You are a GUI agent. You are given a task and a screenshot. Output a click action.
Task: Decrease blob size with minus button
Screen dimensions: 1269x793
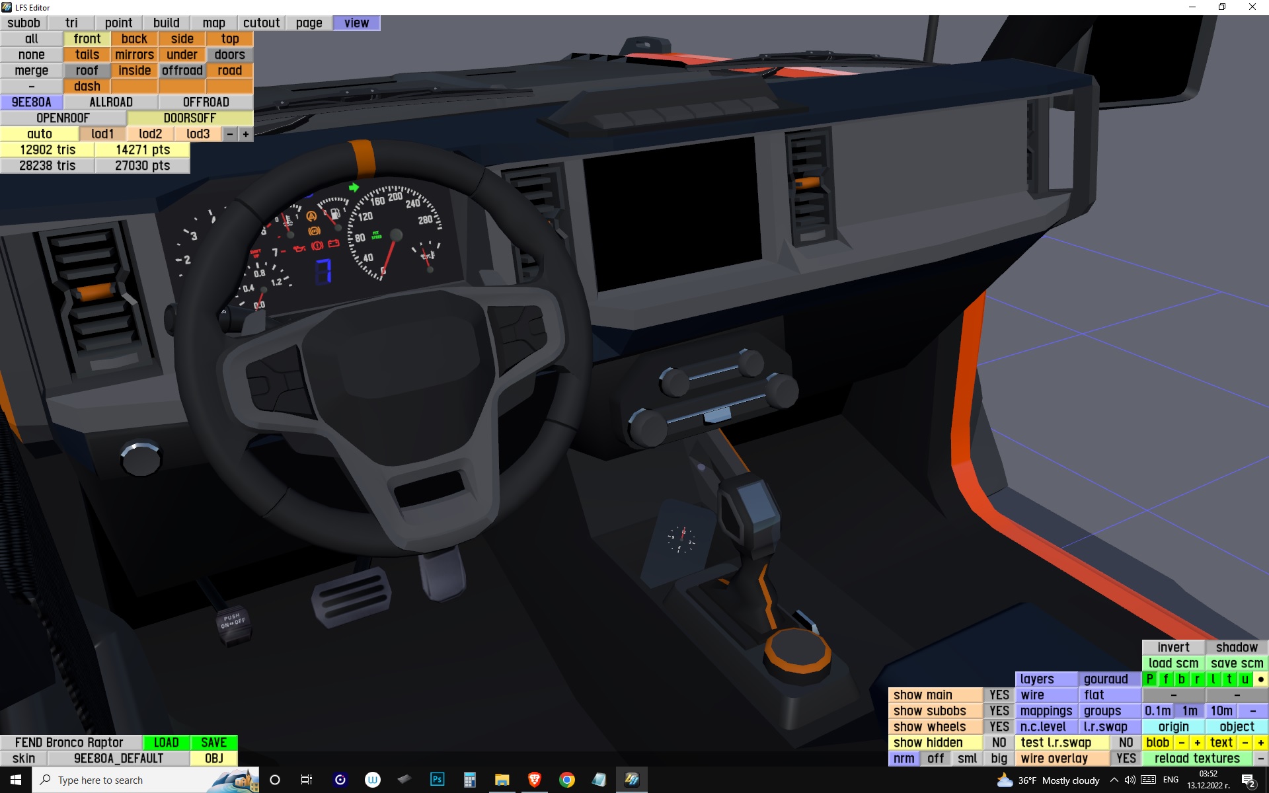(1181, 743)
